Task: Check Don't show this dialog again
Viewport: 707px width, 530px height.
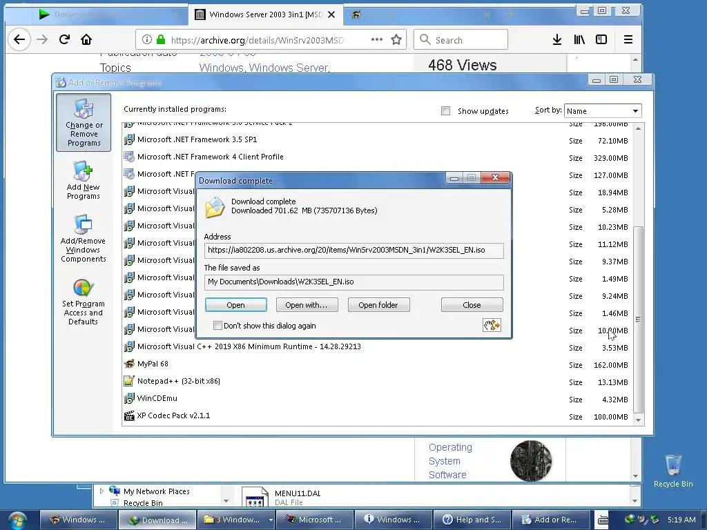Action: (x=217, y=326)
